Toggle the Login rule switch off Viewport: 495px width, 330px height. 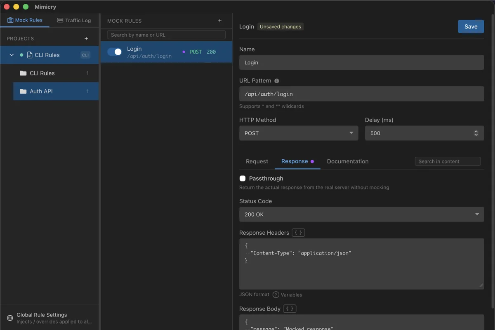[x=115, y=52]
